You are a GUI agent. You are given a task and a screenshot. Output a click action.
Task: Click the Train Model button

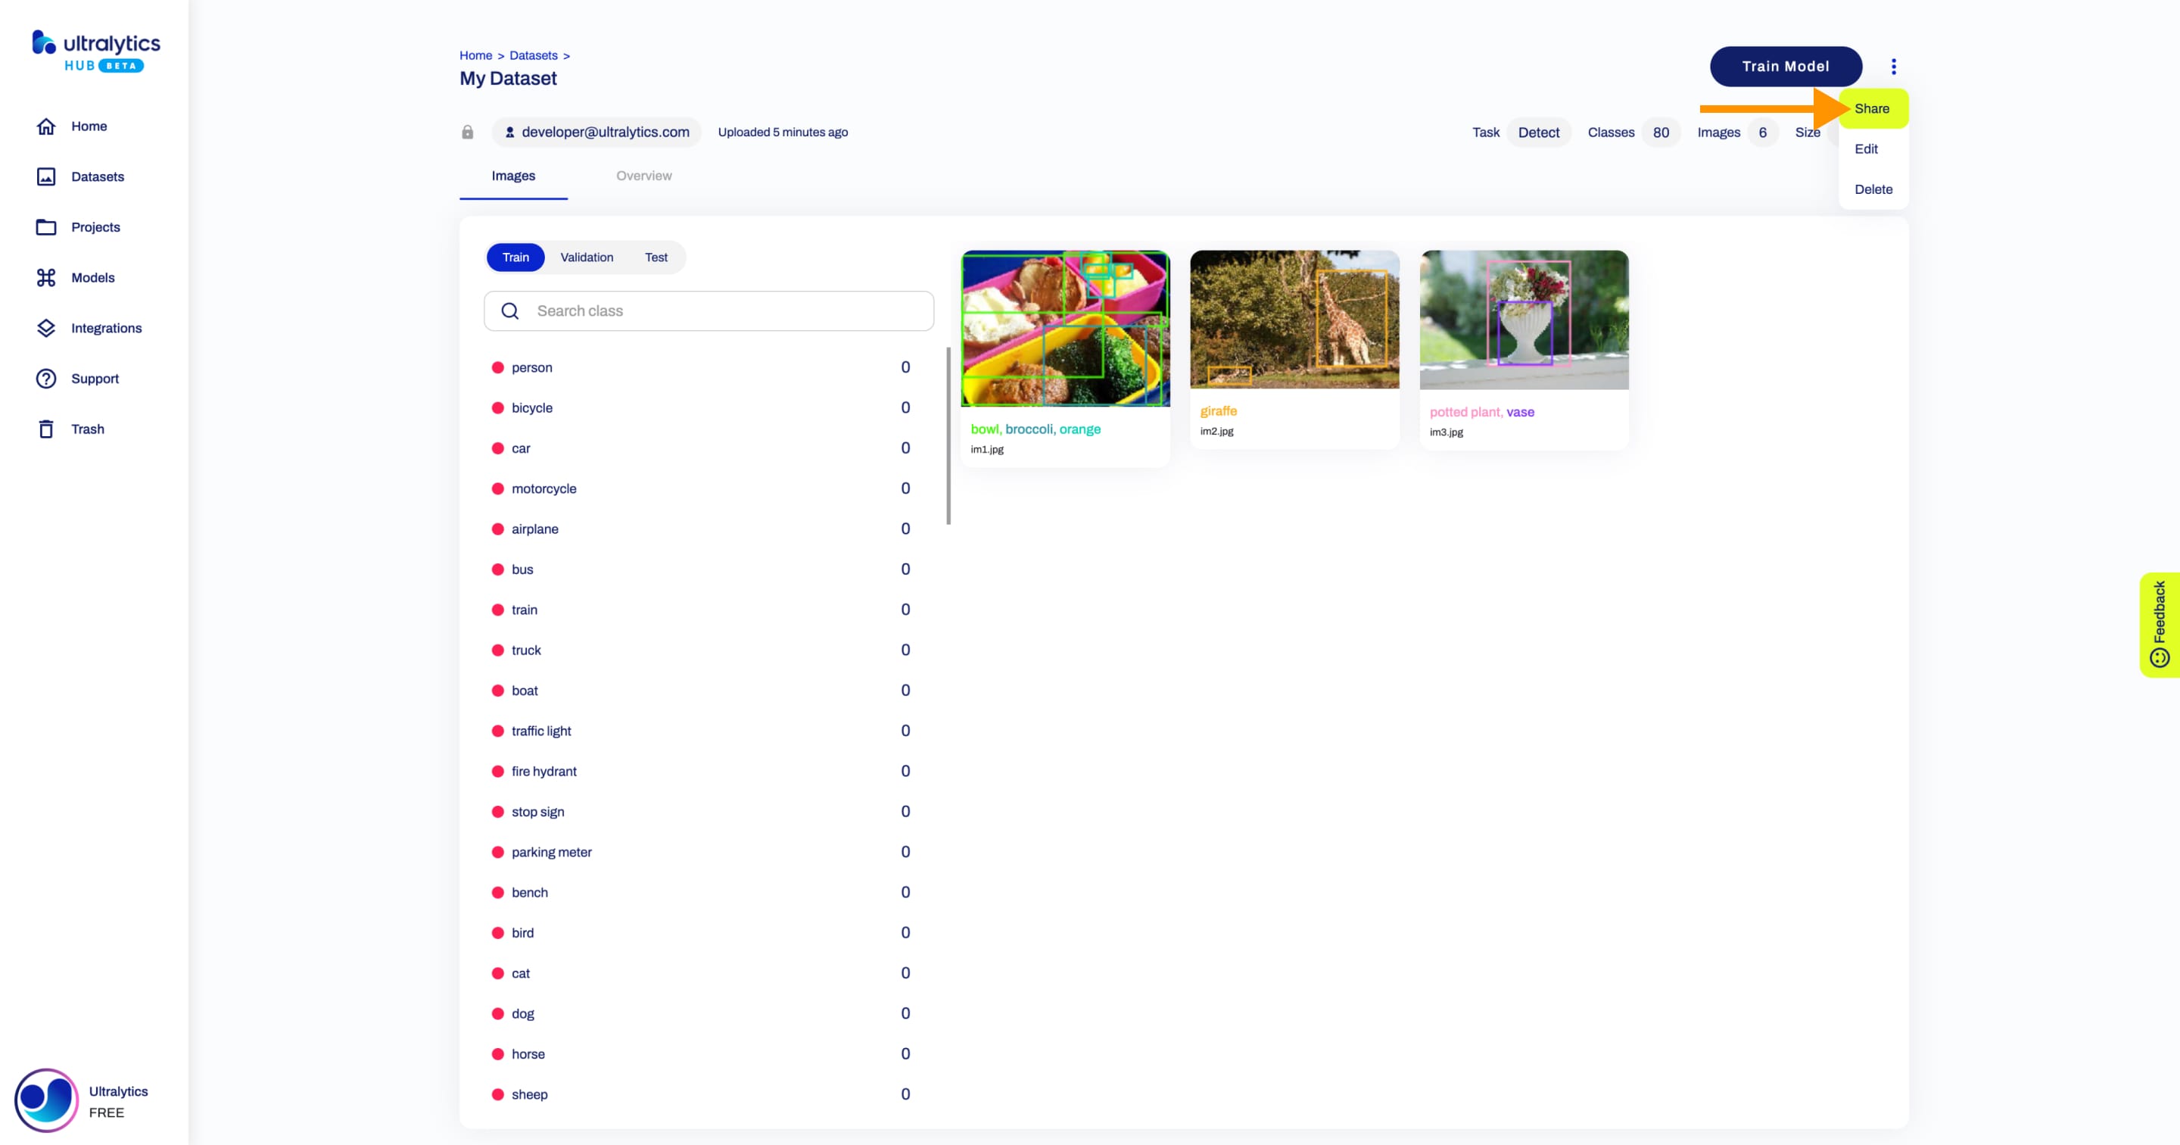[1785, 65]
